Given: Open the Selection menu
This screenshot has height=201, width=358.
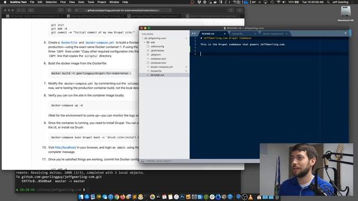Looking at the screenshot, I should 51,2.
